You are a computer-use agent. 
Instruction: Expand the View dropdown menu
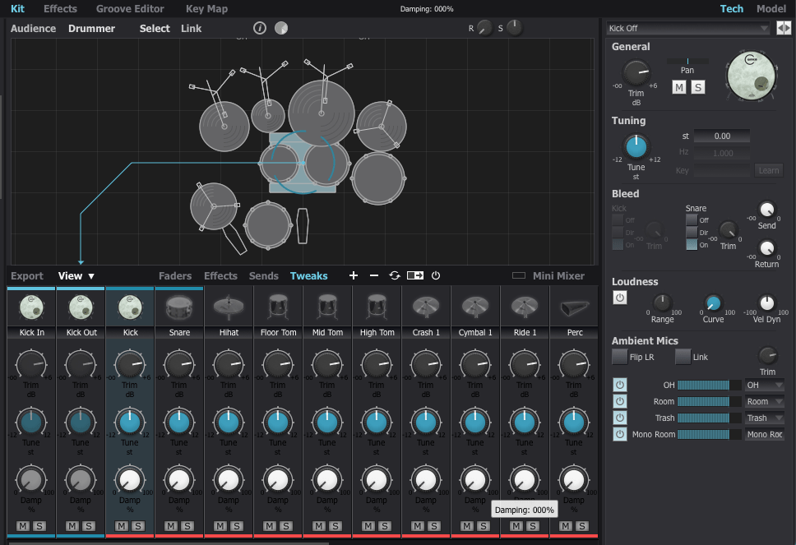coord(76,276)
